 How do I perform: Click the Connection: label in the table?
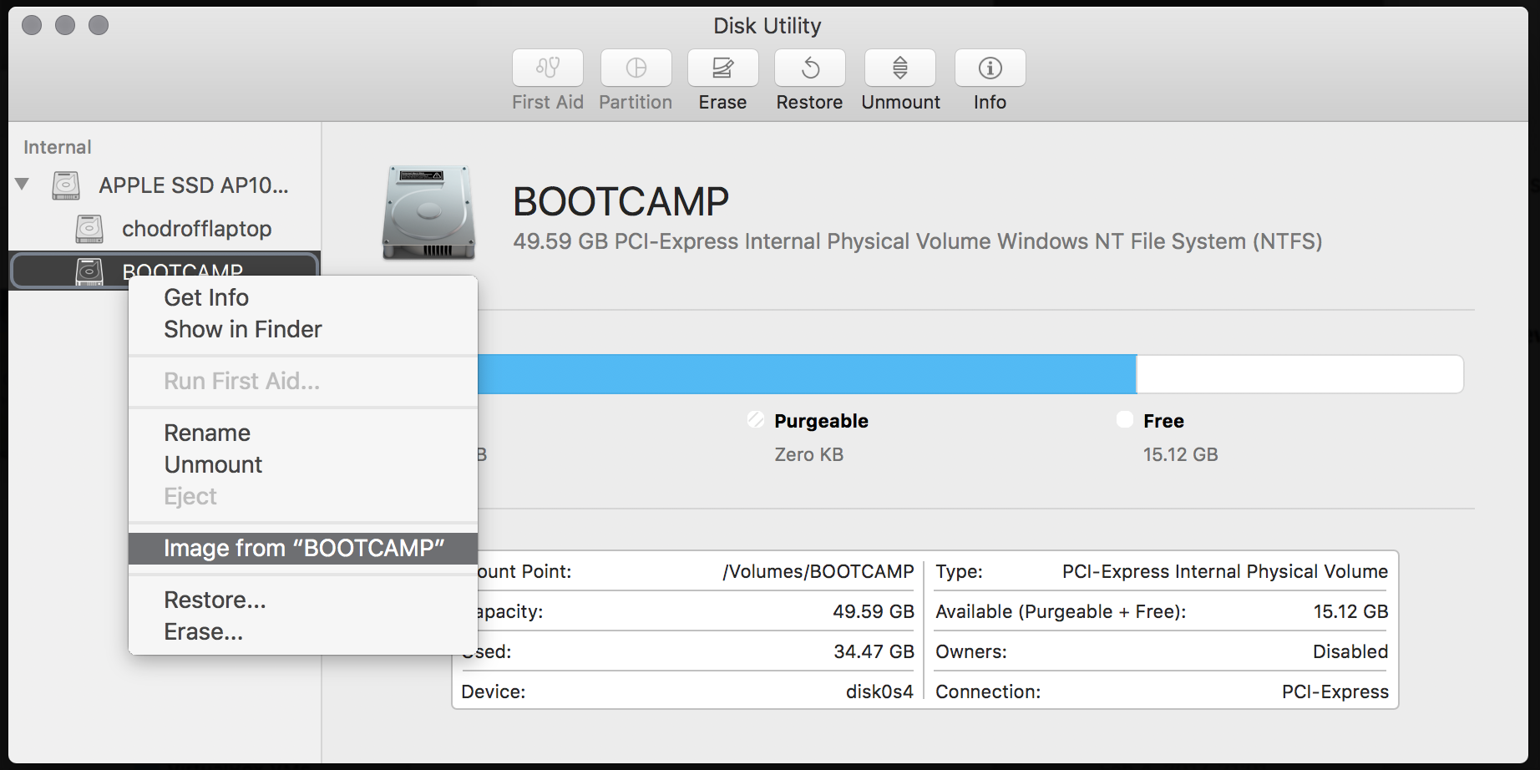click(x=988, y=691)
